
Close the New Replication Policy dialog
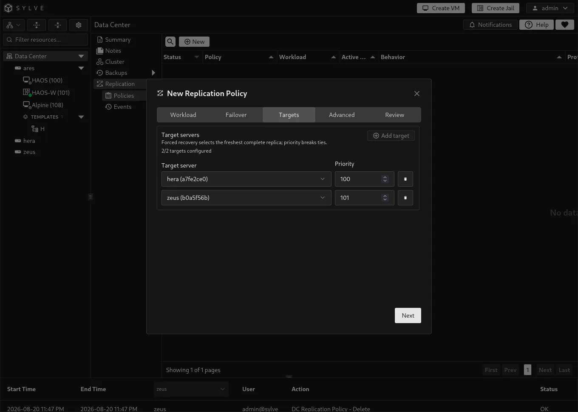(417, 94)
